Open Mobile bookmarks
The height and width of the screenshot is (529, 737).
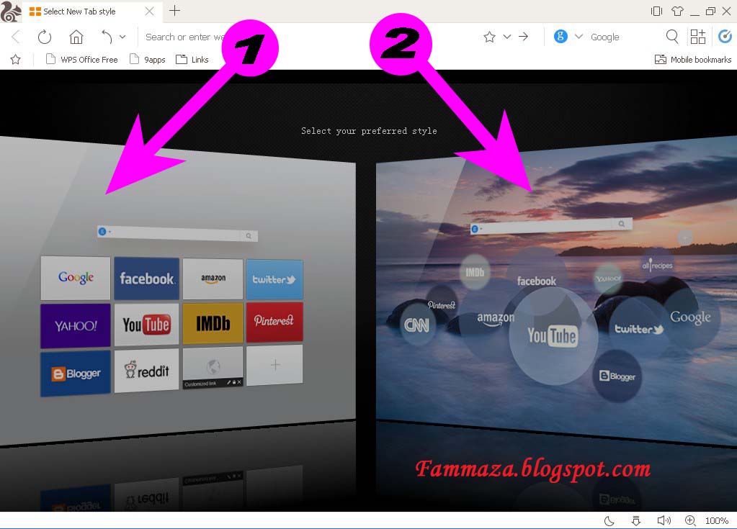click(x=693, y=60)
